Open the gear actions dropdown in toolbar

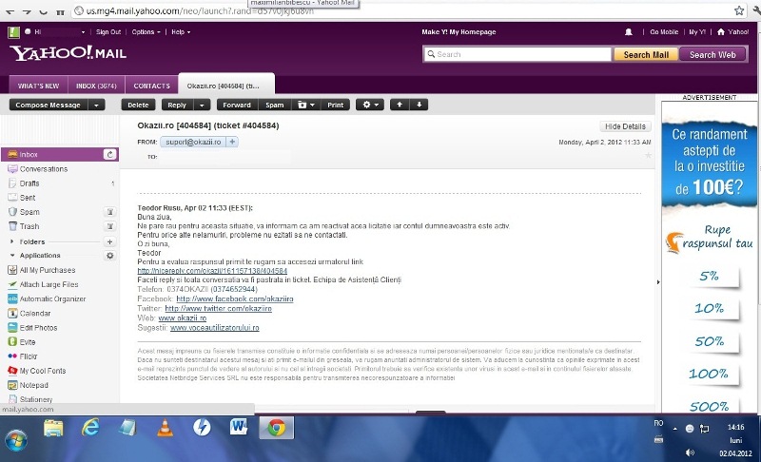[369, 105]
